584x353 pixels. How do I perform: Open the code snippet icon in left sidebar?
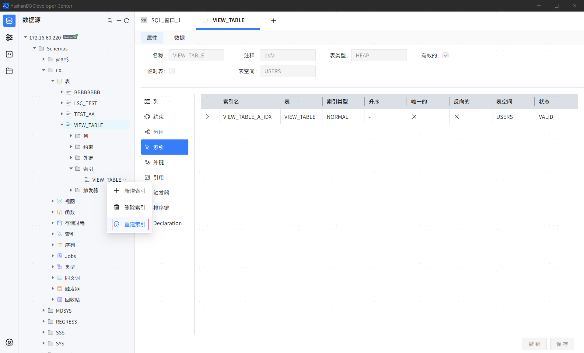9,54
